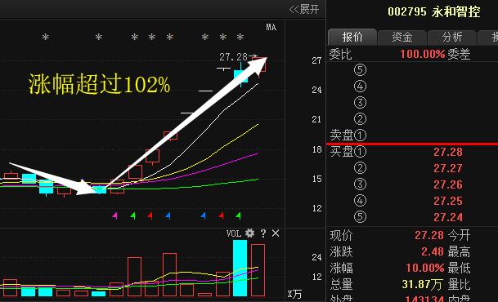This screenshot has width=498, height=302.
Task: Open the VOL indicator help question mark
Action: click(x=263, y=233)
